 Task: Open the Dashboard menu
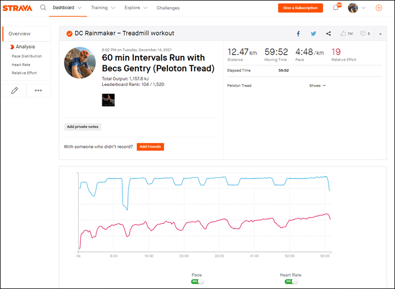pos(63,8)
